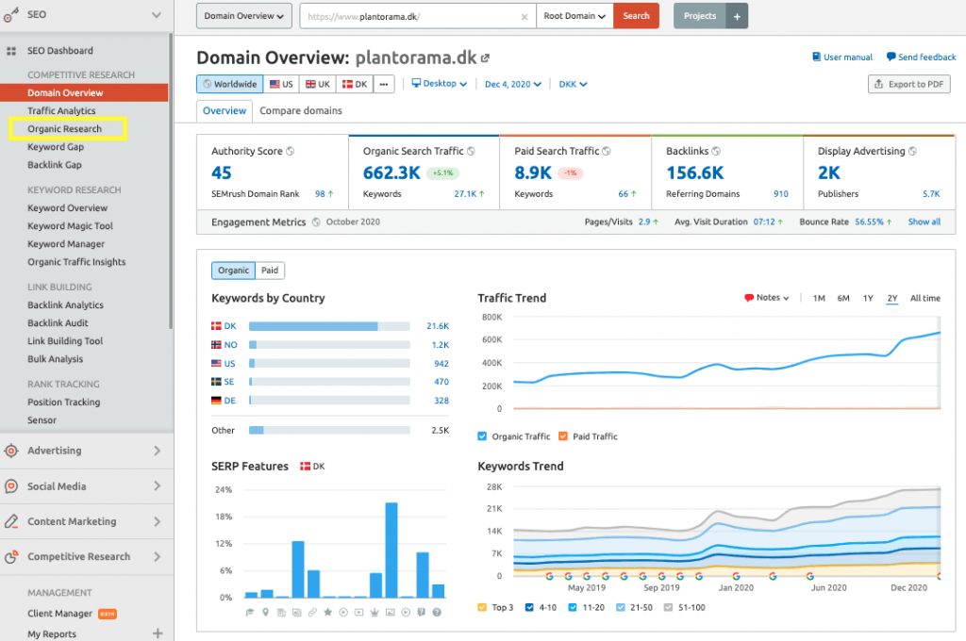Select the US database tab
Image resolution: width=966 pixels, height=641 pixels.
281,84
